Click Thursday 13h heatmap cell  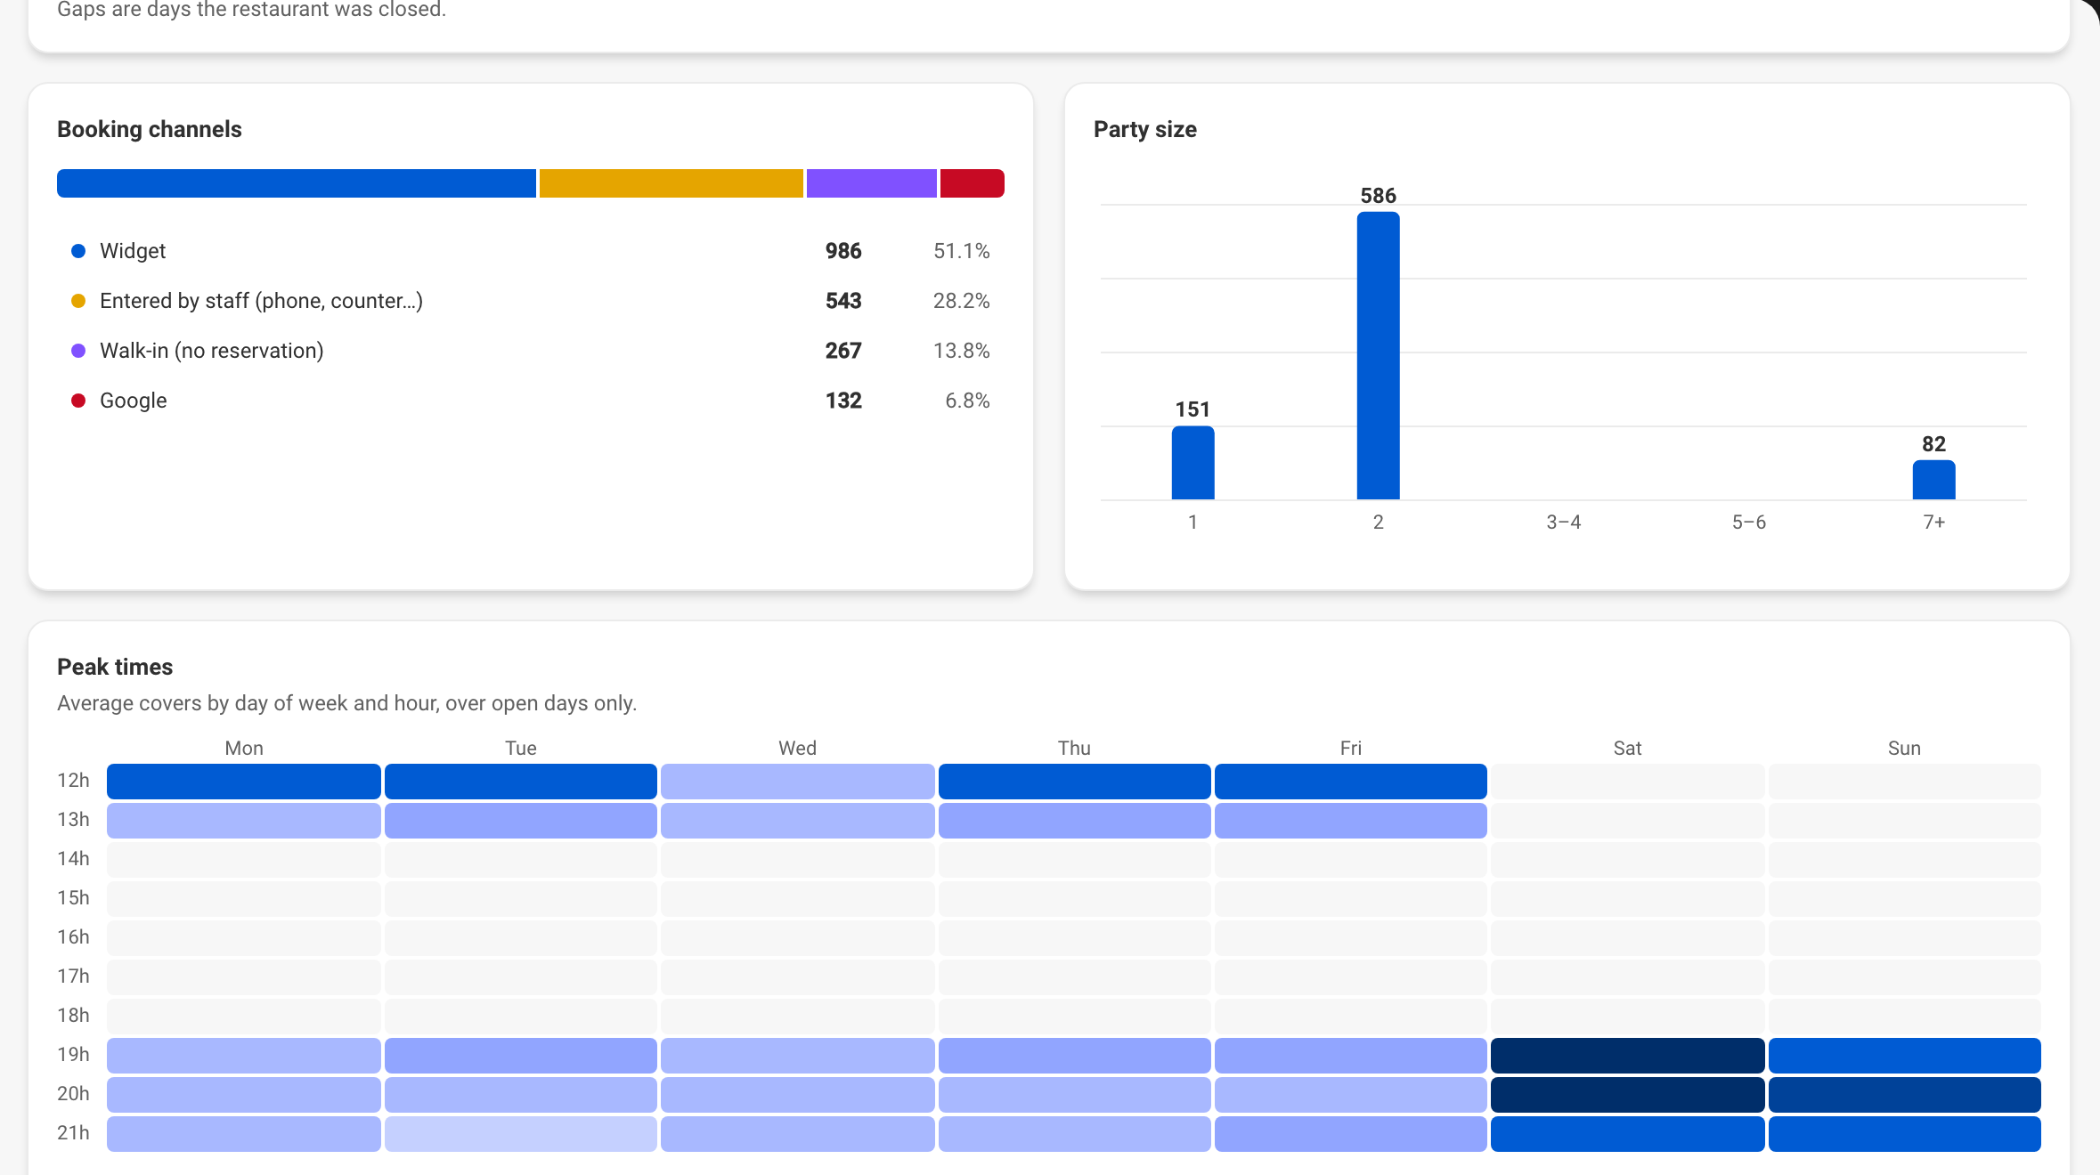coord(1074,821)
